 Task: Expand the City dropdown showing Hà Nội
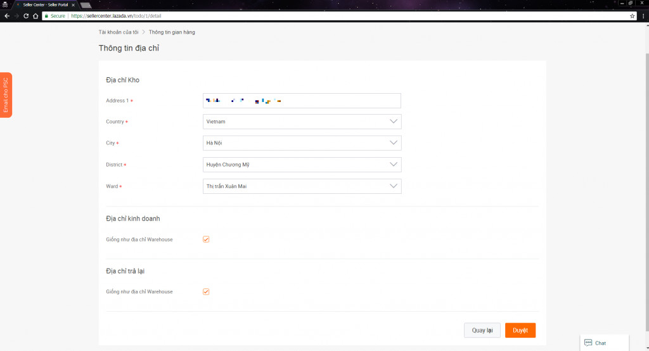coord(301,143)
